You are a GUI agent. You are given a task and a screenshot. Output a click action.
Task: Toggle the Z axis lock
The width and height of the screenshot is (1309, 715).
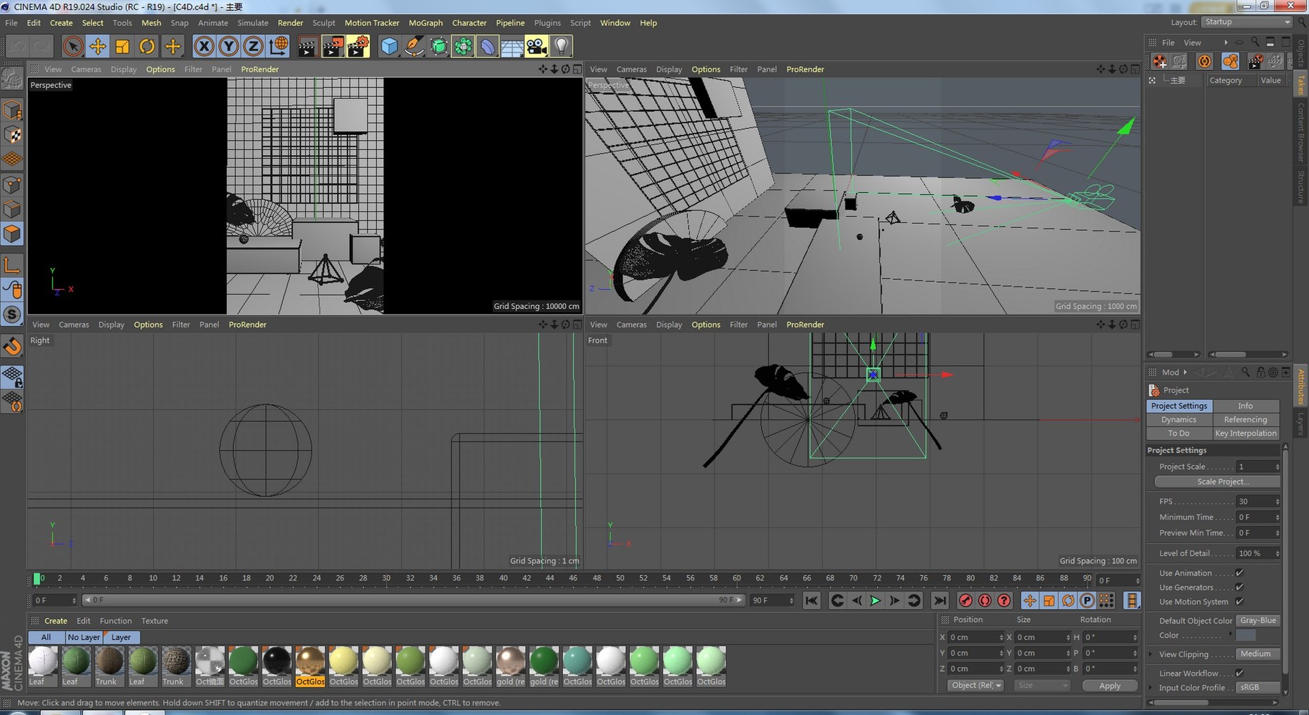(253, 46)
